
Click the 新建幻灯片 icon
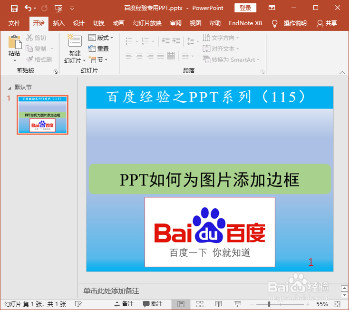[x=75, y=40]
